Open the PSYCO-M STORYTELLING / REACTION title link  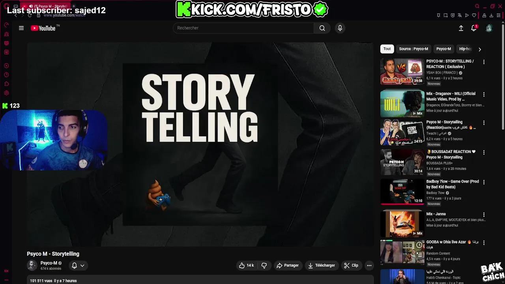point(450,64)
